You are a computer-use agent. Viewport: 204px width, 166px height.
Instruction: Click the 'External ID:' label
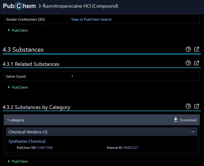(x=115, y=148)
